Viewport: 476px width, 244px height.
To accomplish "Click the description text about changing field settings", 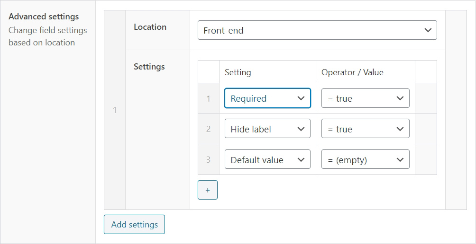I will tap(47, 36).
